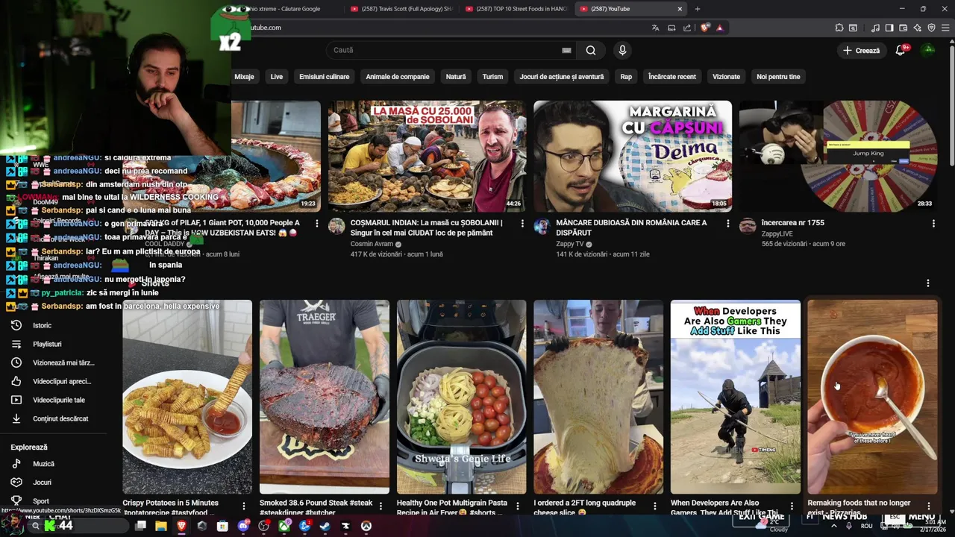Open the COȘMARUL INDIAN video thumbnail
Viewport: 955px width, 537px height.
coord(428,156)
